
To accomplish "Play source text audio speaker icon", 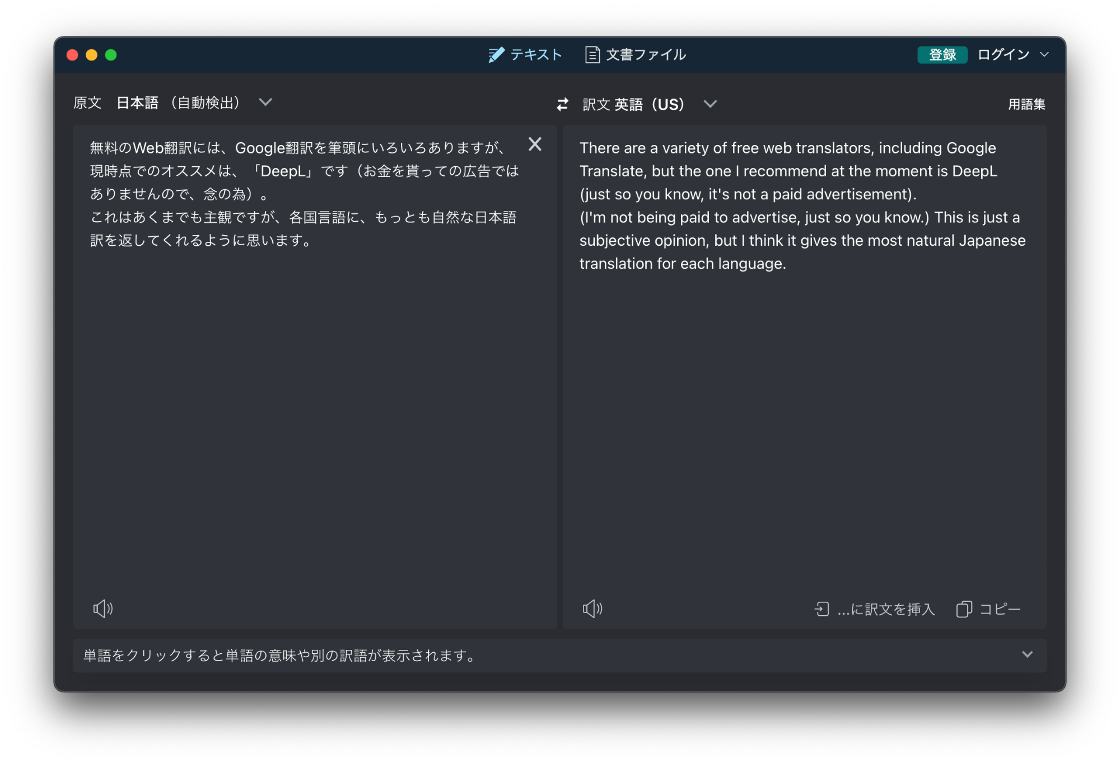I will [x=103, y=608].
